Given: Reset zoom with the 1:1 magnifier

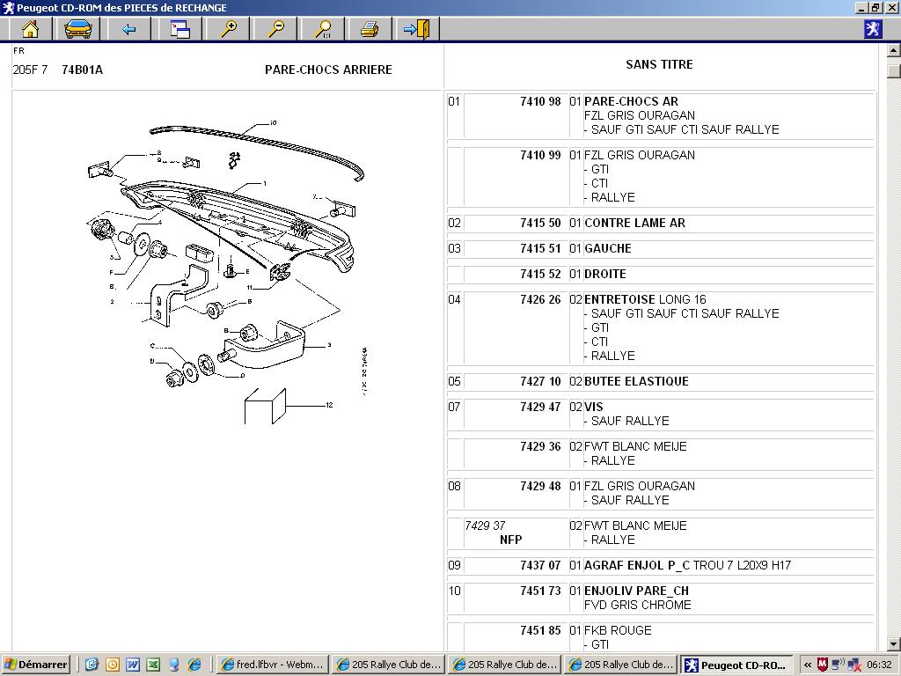Looking at the screenshot, I should (324, 29).
